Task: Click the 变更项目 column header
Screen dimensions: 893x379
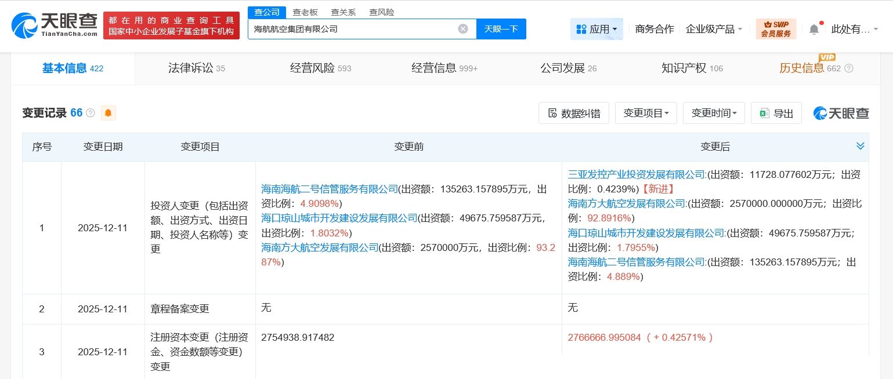Action: (200, 147)
